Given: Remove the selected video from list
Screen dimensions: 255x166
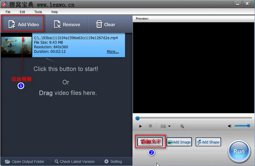Looking at the screenshot, I should (x=67, y=24).
